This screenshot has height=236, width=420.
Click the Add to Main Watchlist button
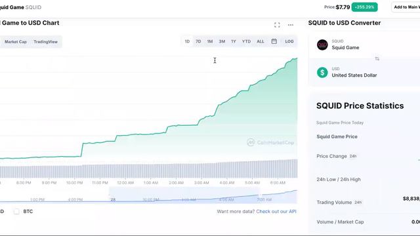click(x=406, y=7)
